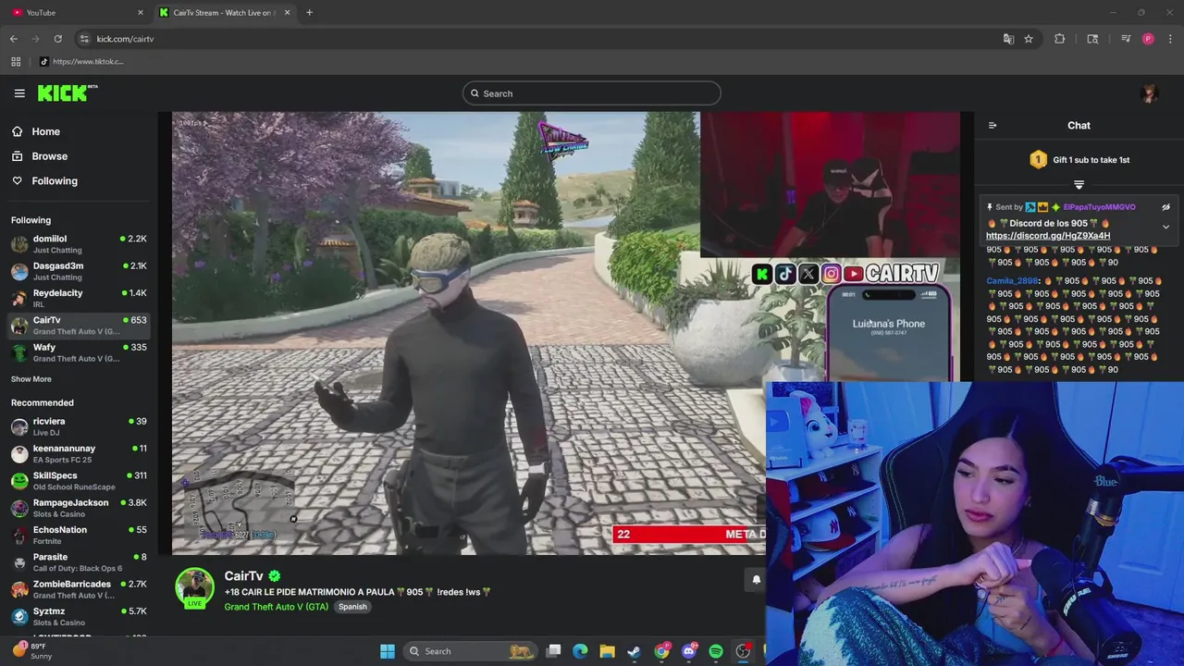Image resolution: width=1184 pixels, height=666 pixels.
Task: Open File Explorer from the taskbar
Action: pyautogui.click(x=608, y=651)
